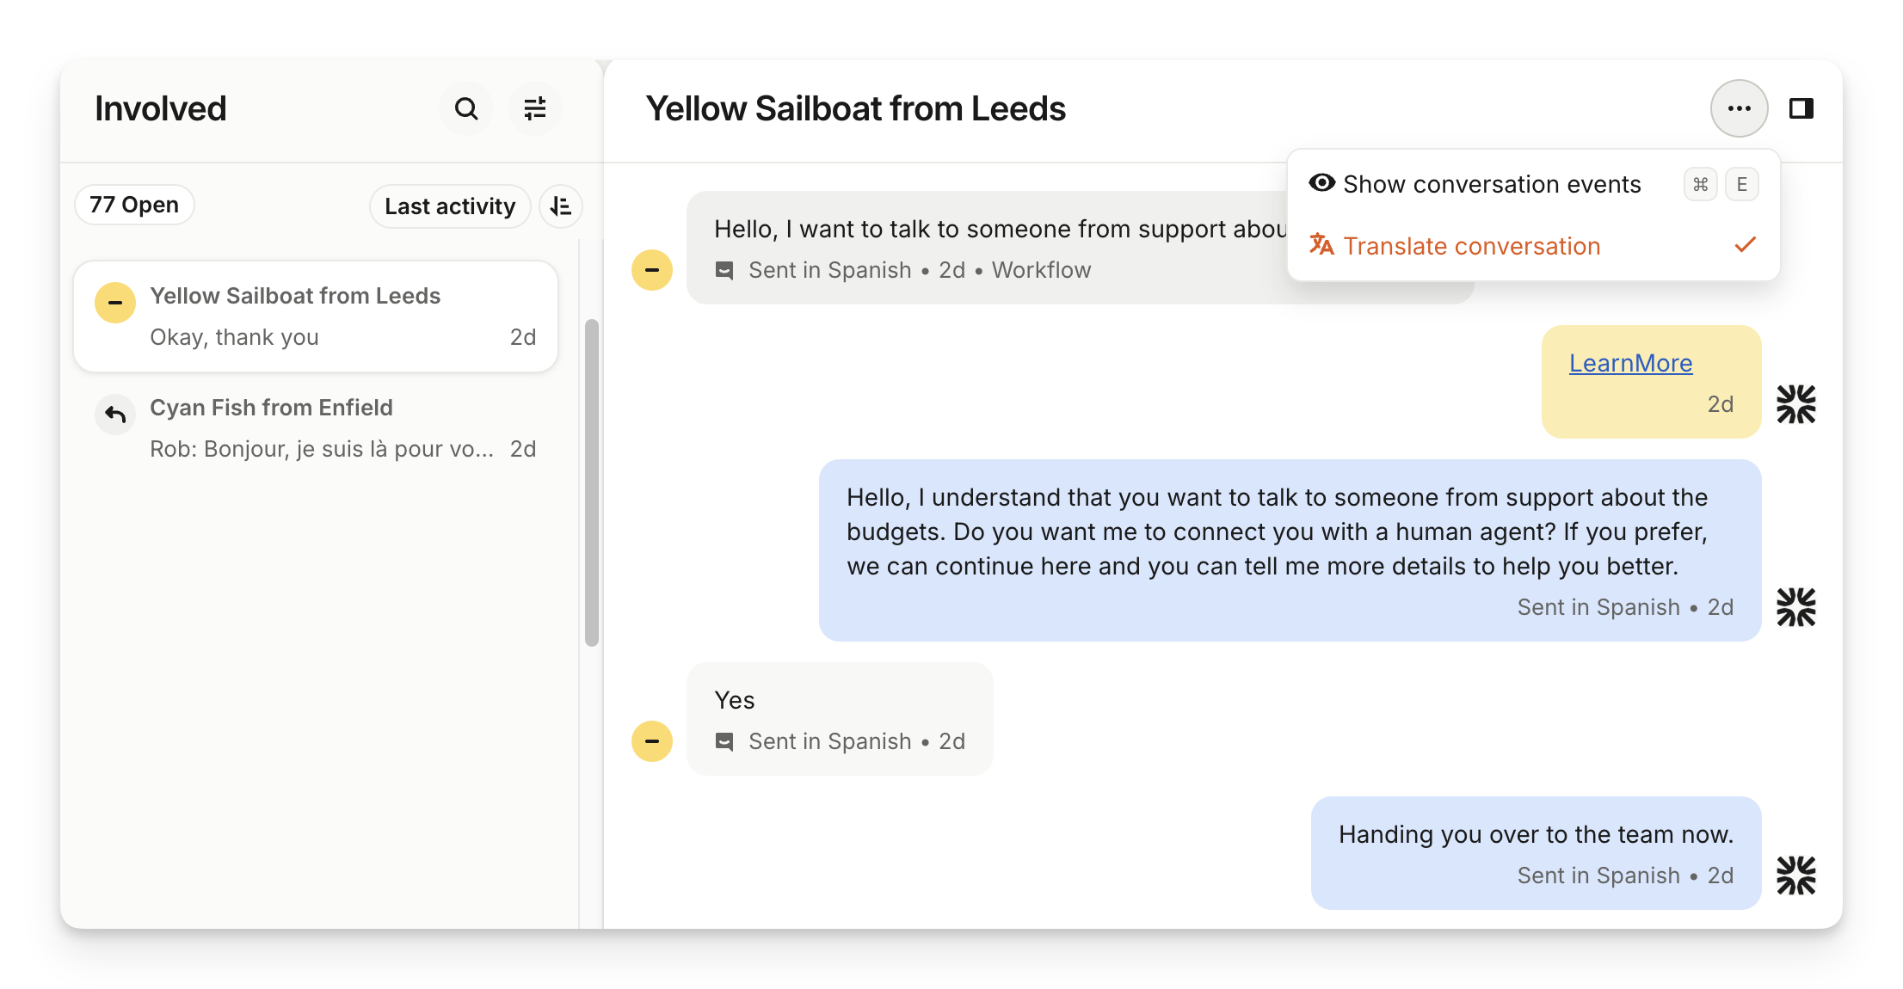Click the translate icon in the dropdown menu
This screenshot has height=989, width=1903.
1321,245
